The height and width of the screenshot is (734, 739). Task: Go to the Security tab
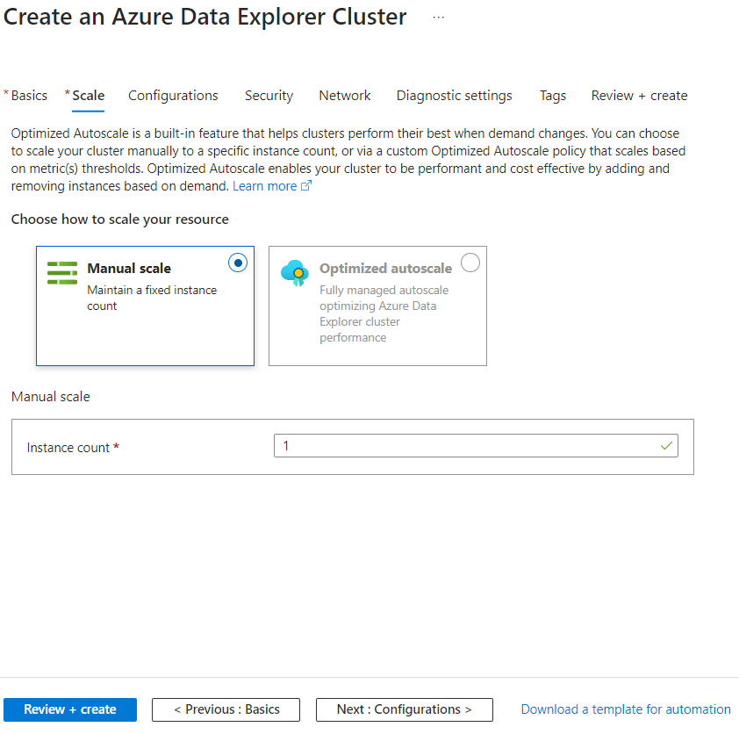click(269, 96)
